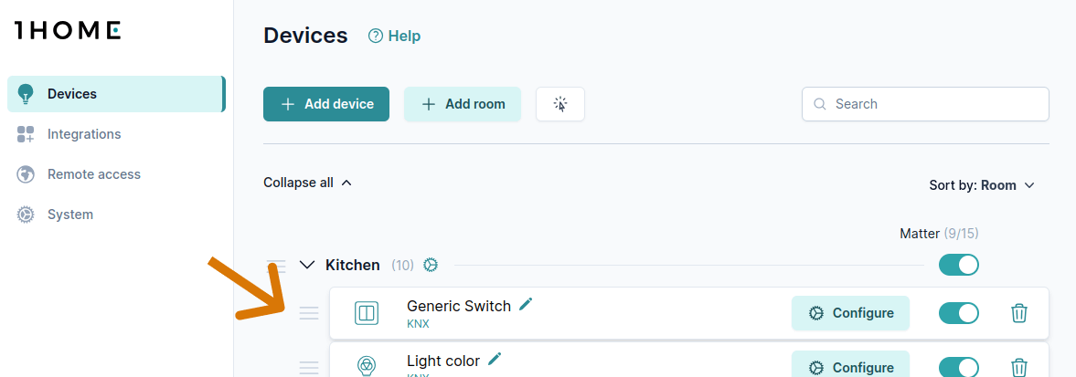Screen dimensions: 1076x377
Task: Delete the Light color device
Action: click(x=1019, y=368)
